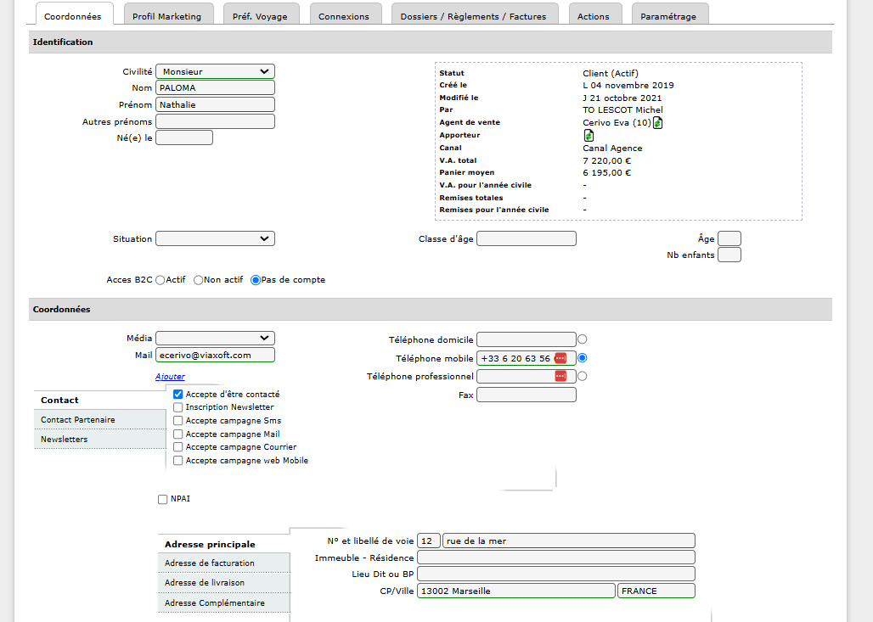Check Accepte campagne Sms
873x622 pixels.
point(178,421)
